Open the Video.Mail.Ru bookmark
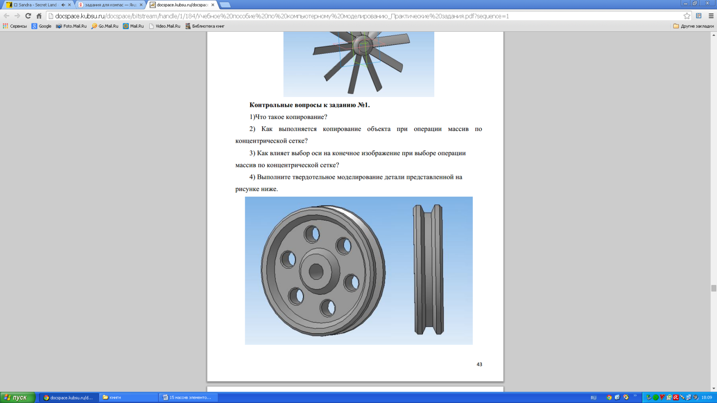 [x=164, y=26]
